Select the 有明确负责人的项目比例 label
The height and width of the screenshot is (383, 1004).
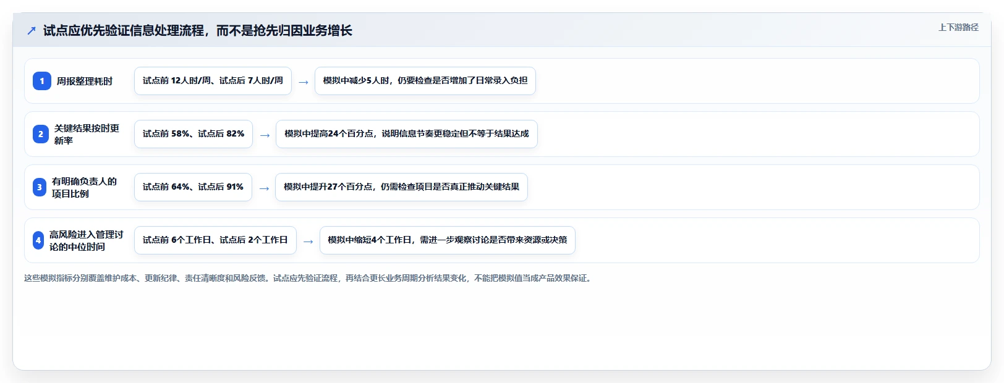tap(84, 187)
